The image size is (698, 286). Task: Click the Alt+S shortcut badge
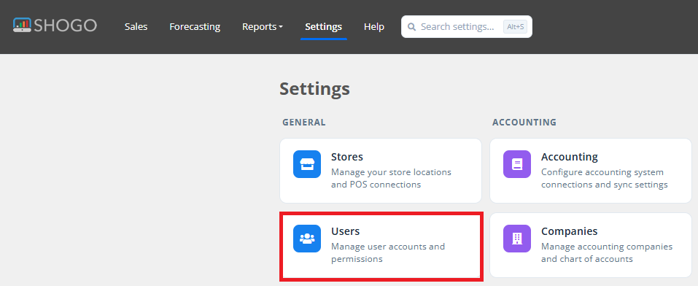(515, 27)
